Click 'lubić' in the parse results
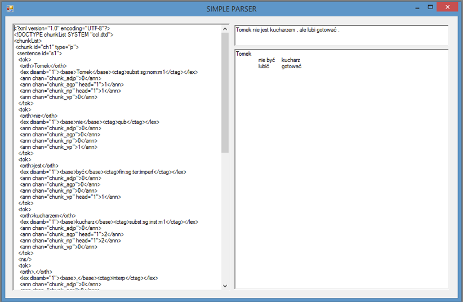The width and height of the screenshot is (463, 302). 264,66
